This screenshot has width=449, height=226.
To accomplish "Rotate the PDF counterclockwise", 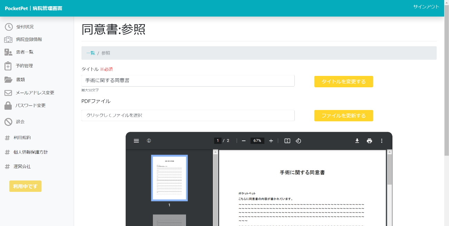I will click(299, 141).
